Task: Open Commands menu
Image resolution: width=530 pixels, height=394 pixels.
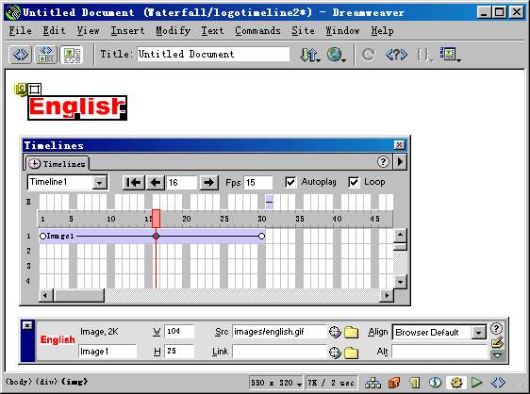Action: pos(257,31)
